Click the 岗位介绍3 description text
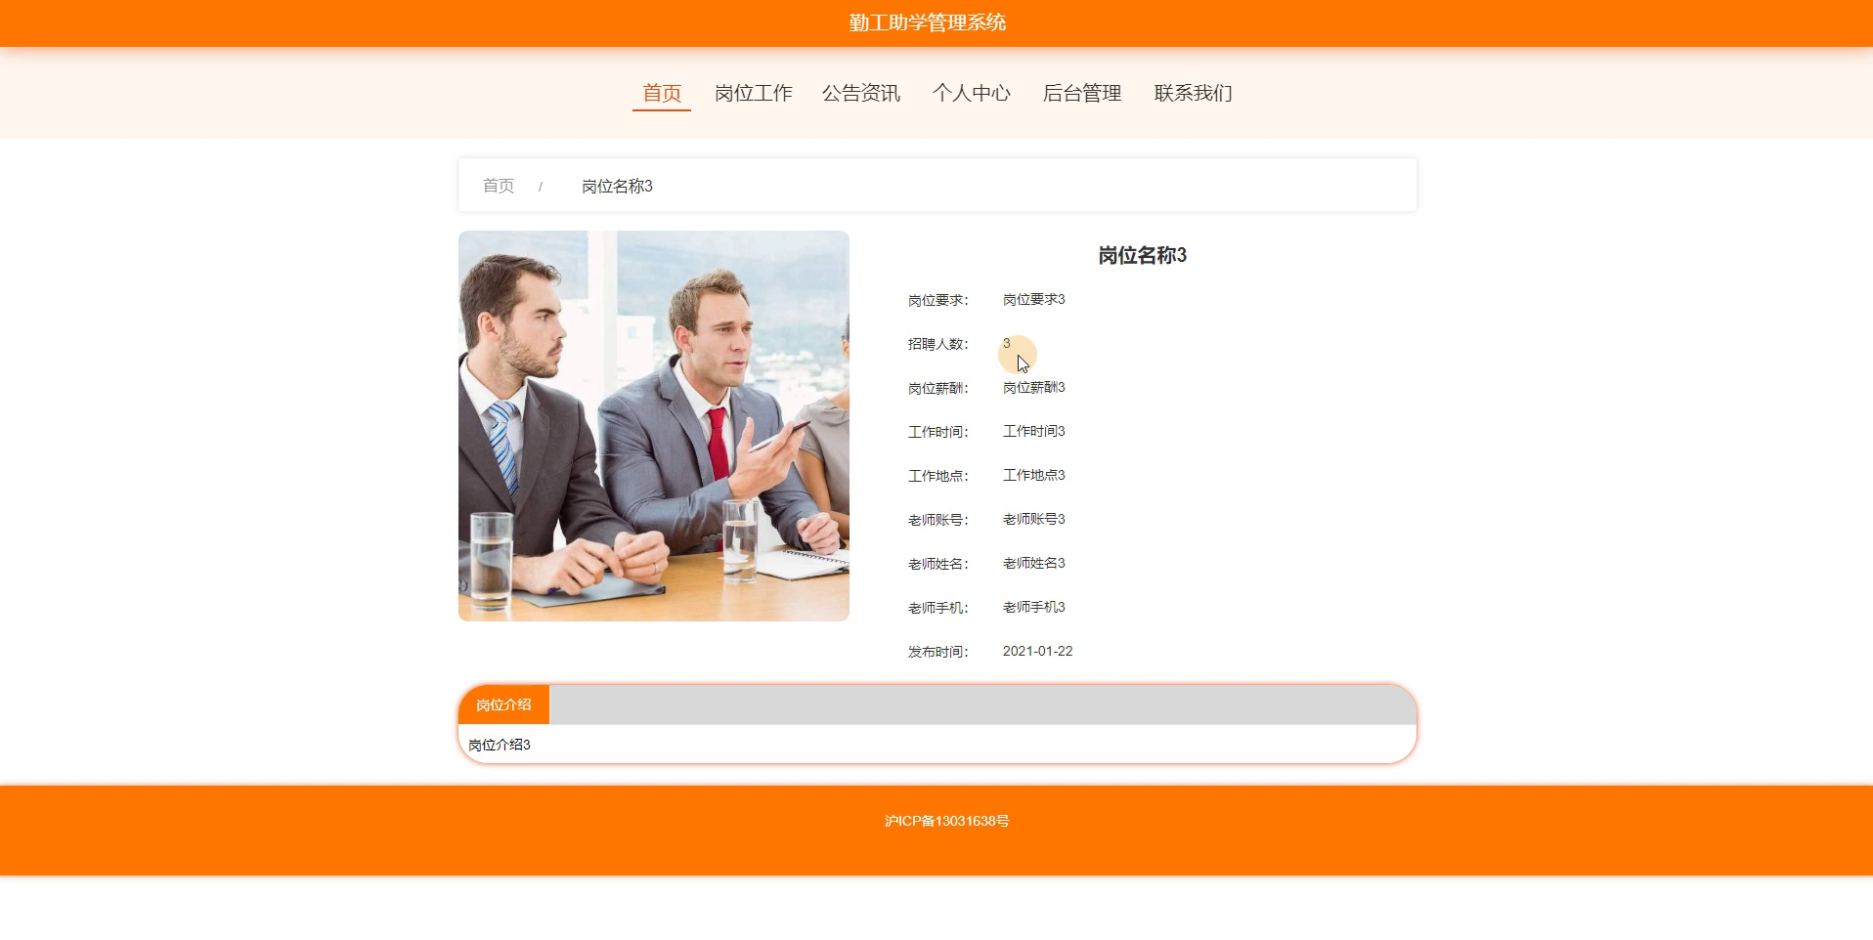This screenshot has height=940, width=1873. point(500,745)
